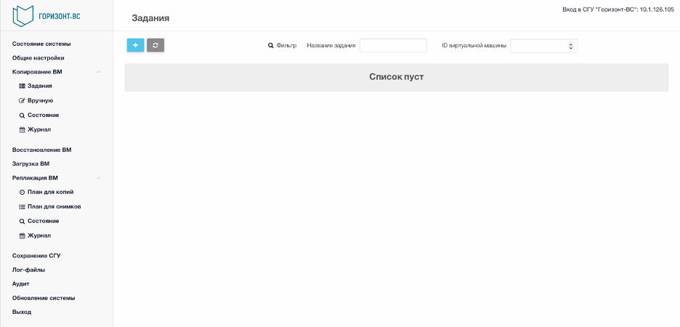Image resolution: width=680 pixels, height=327 pixels.
Task: Click the Фильтр magnifier icon
Action: (x=271, y=46)
